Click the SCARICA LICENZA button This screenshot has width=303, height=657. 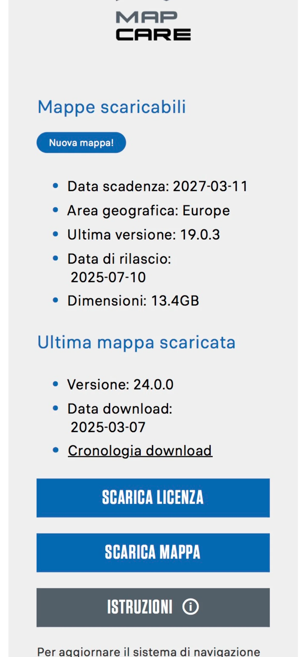153,498
